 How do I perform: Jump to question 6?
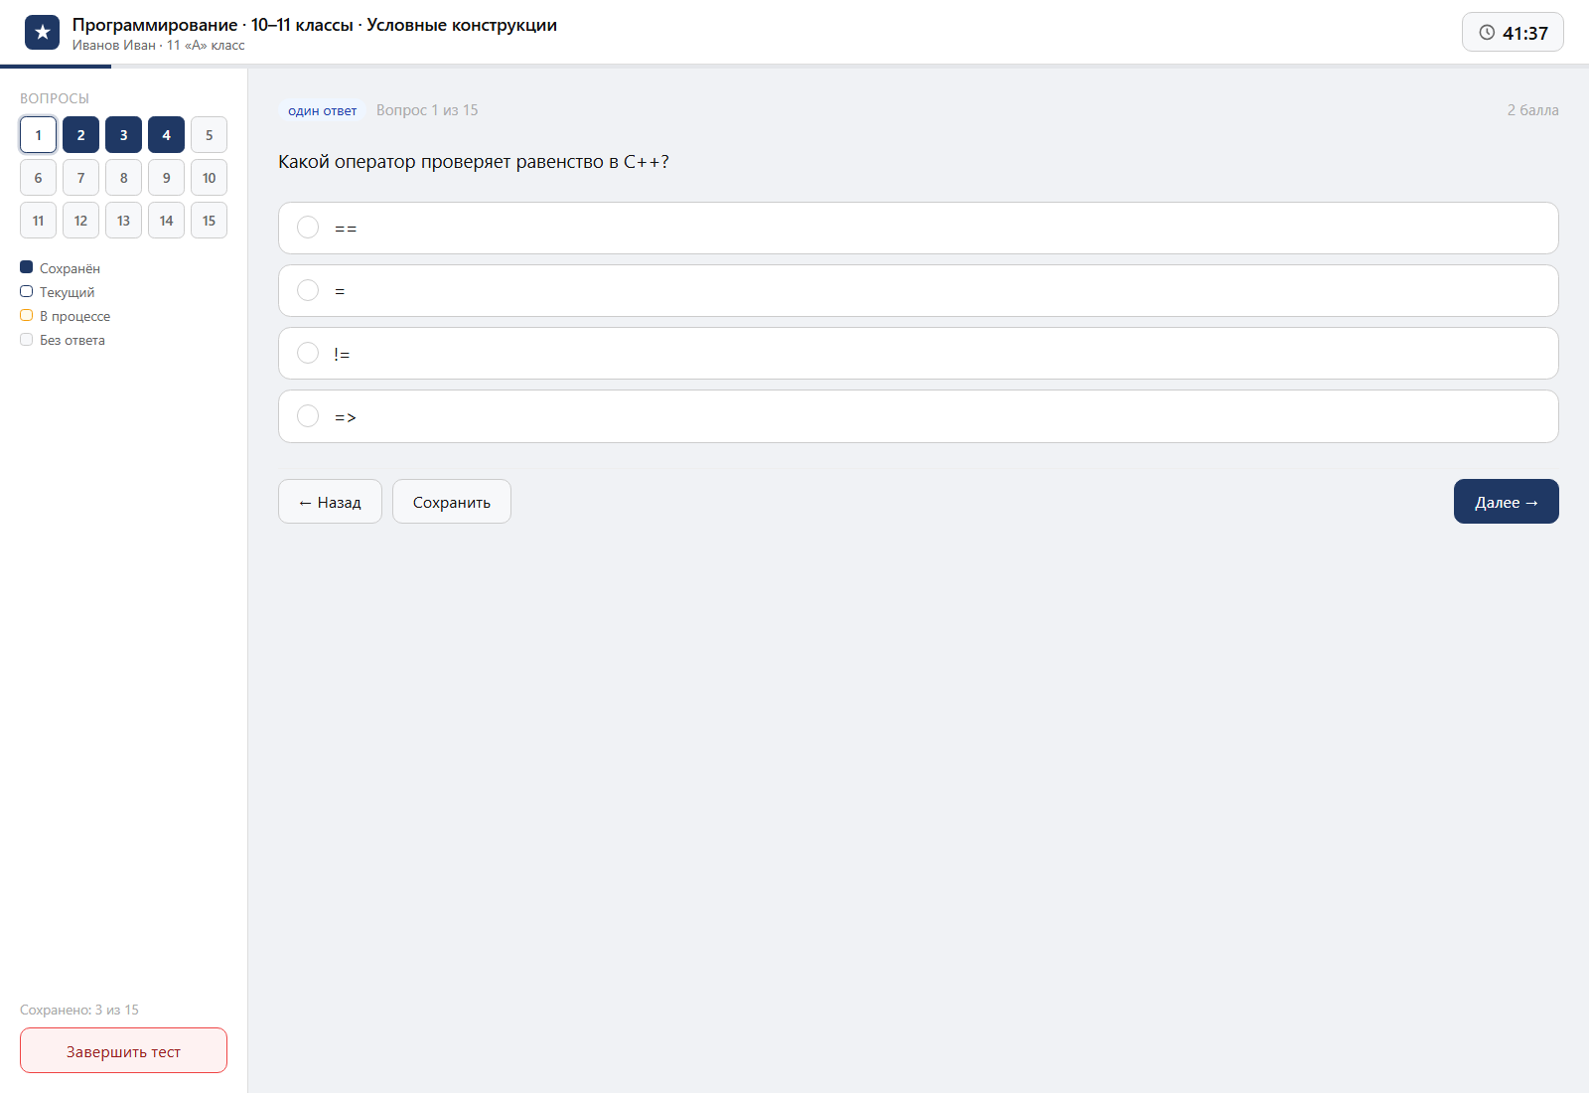pos(38,178)
